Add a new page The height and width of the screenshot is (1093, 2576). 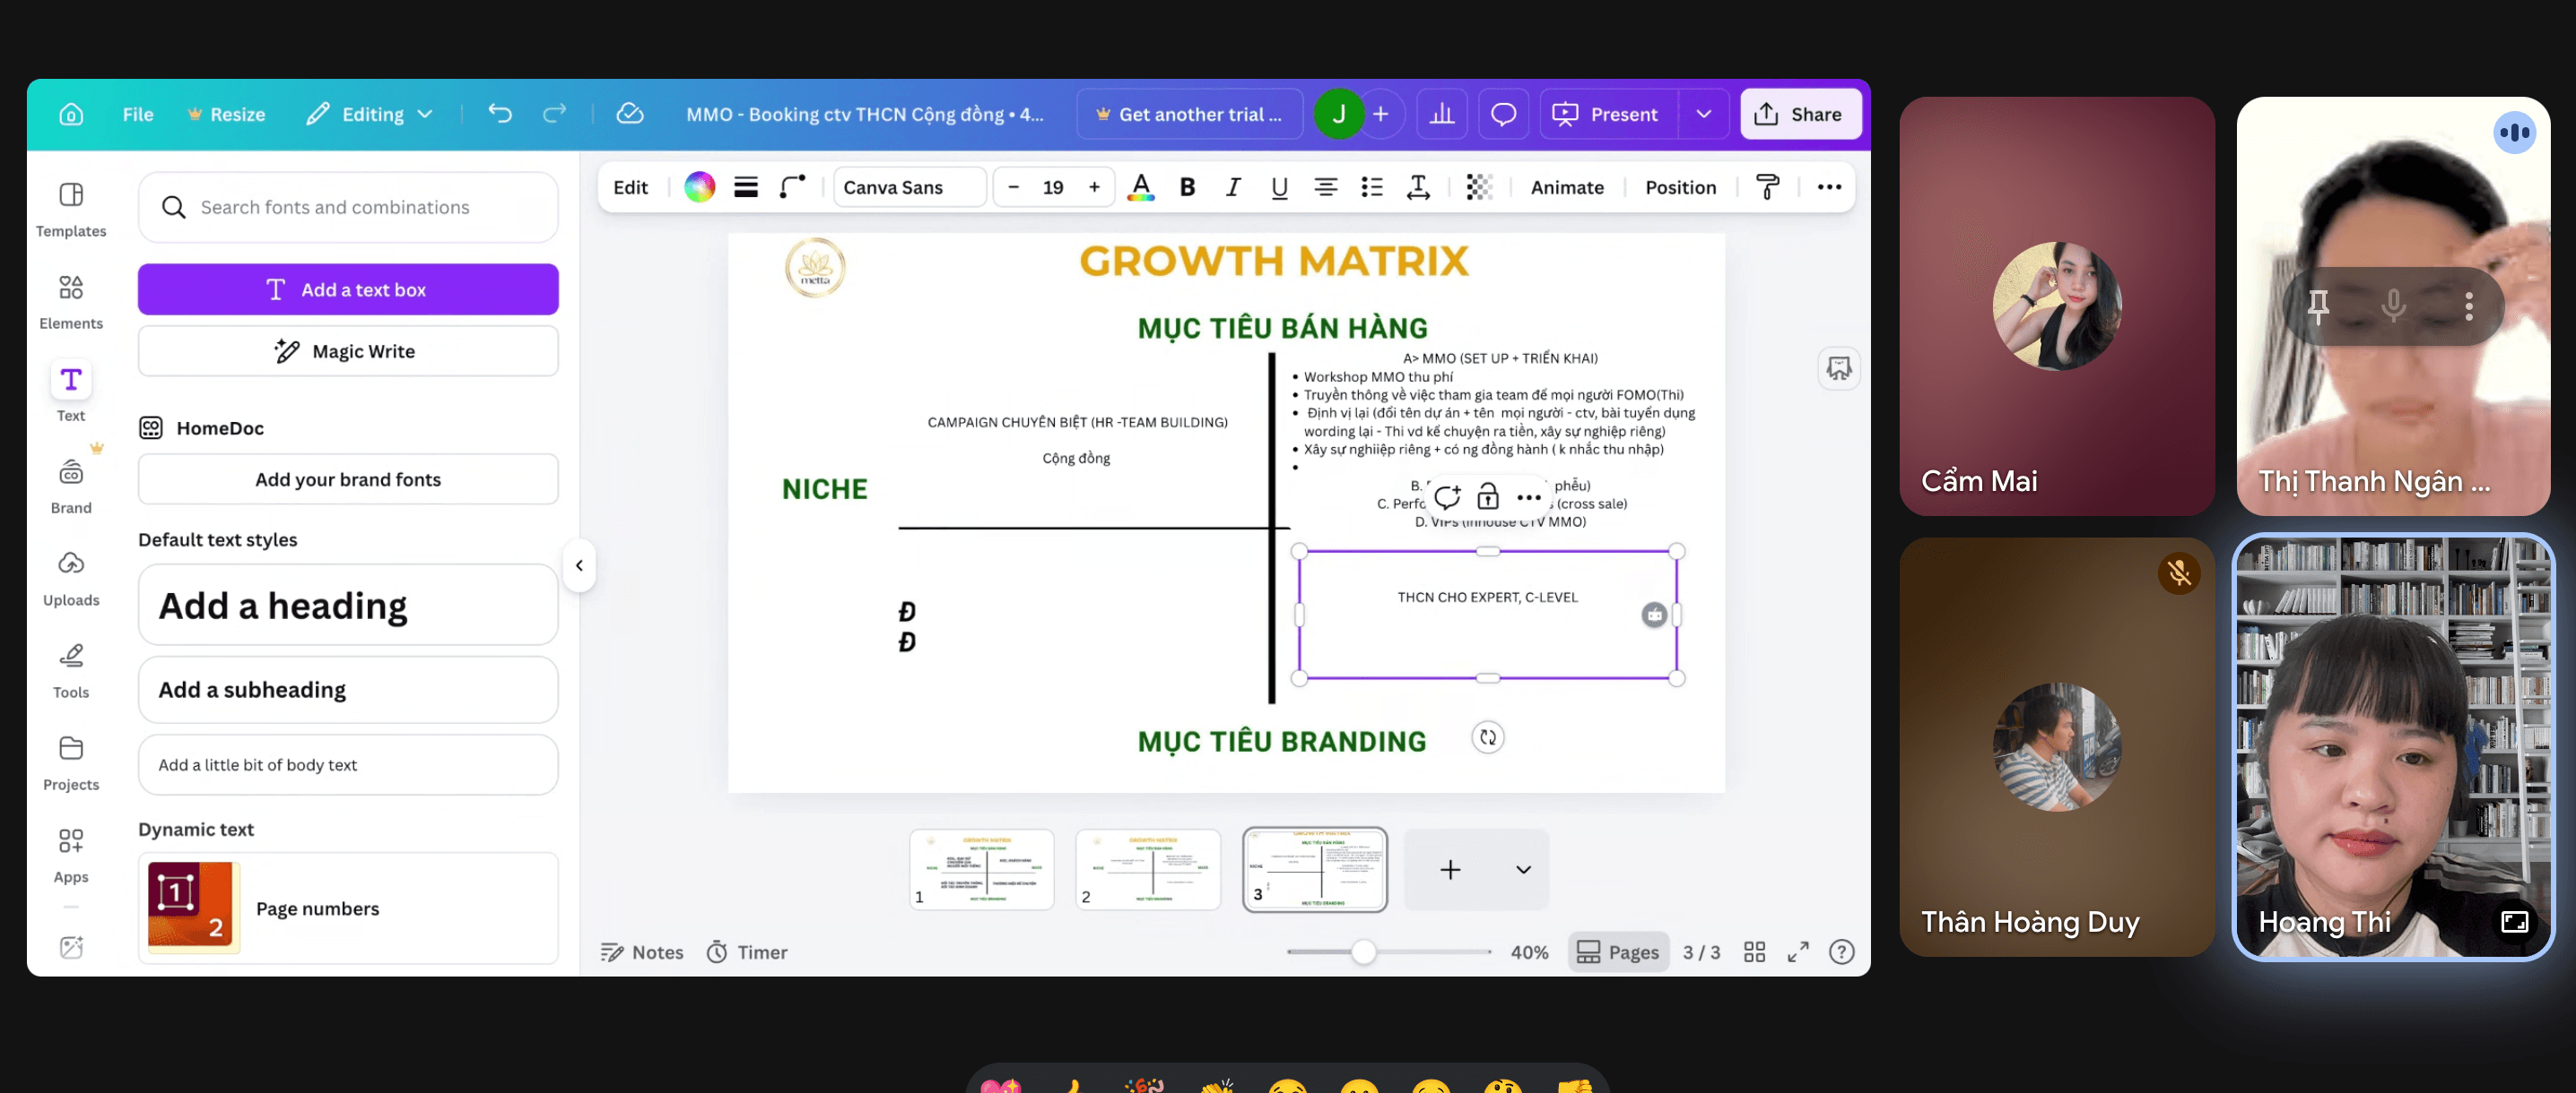point(1450,869)
